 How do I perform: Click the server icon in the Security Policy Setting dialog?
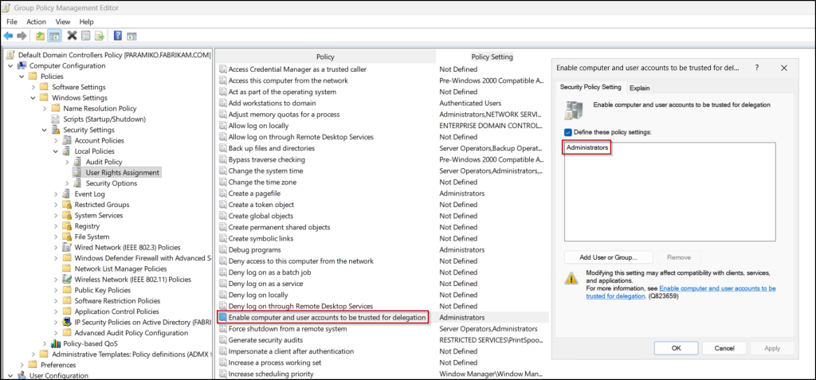pyautogui.click(x=574, y=111)
